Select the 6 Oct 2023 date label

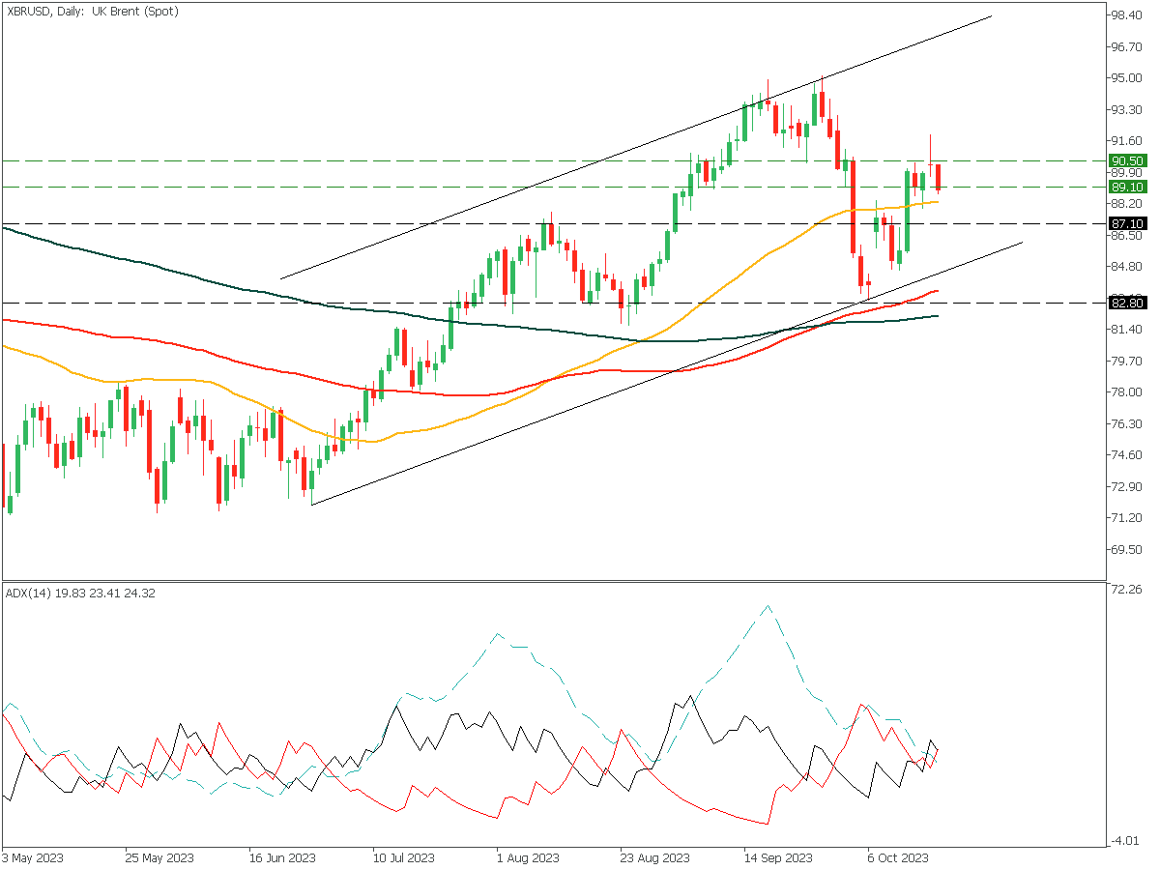(x=899, y=857)
